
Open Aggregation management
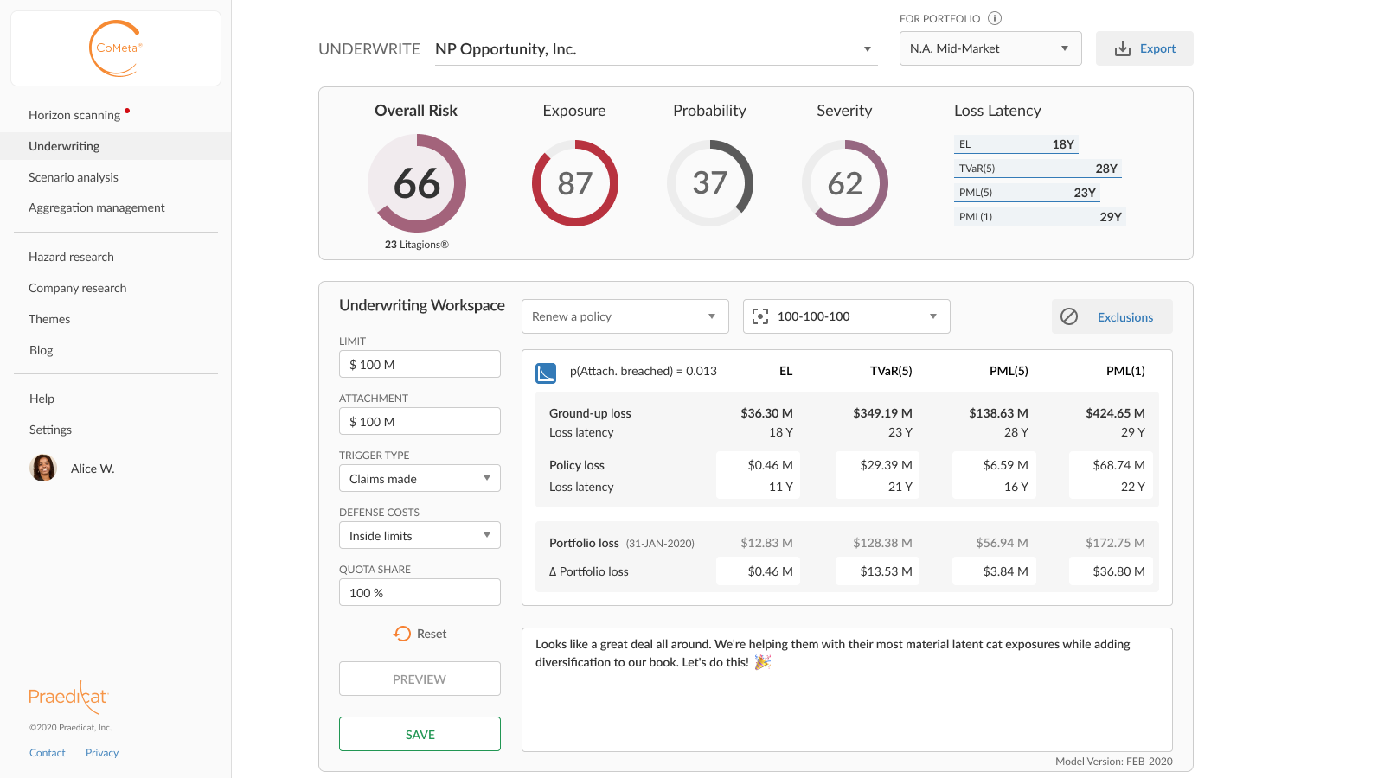coord(97,207)
